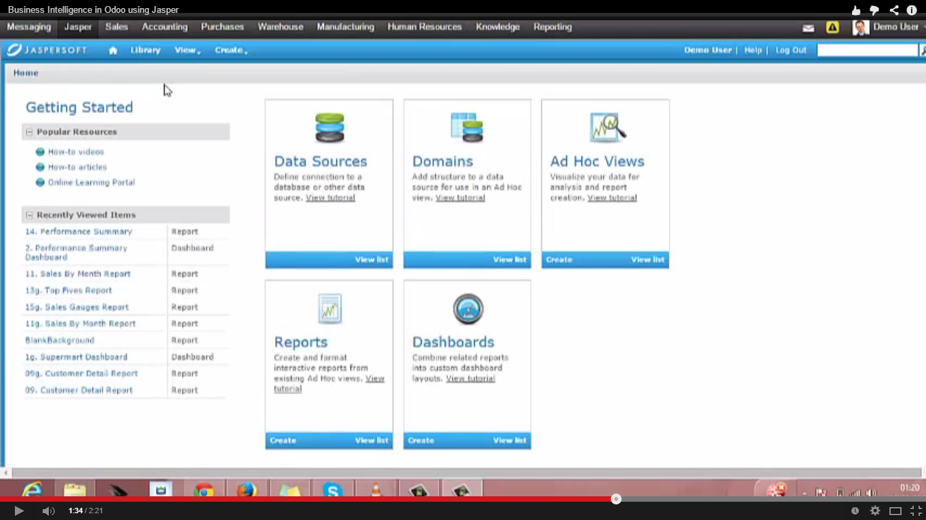926x520 pixels.
Task: Click the Ad Hoc Views magnifier icon
Action: tap(607, 127)
